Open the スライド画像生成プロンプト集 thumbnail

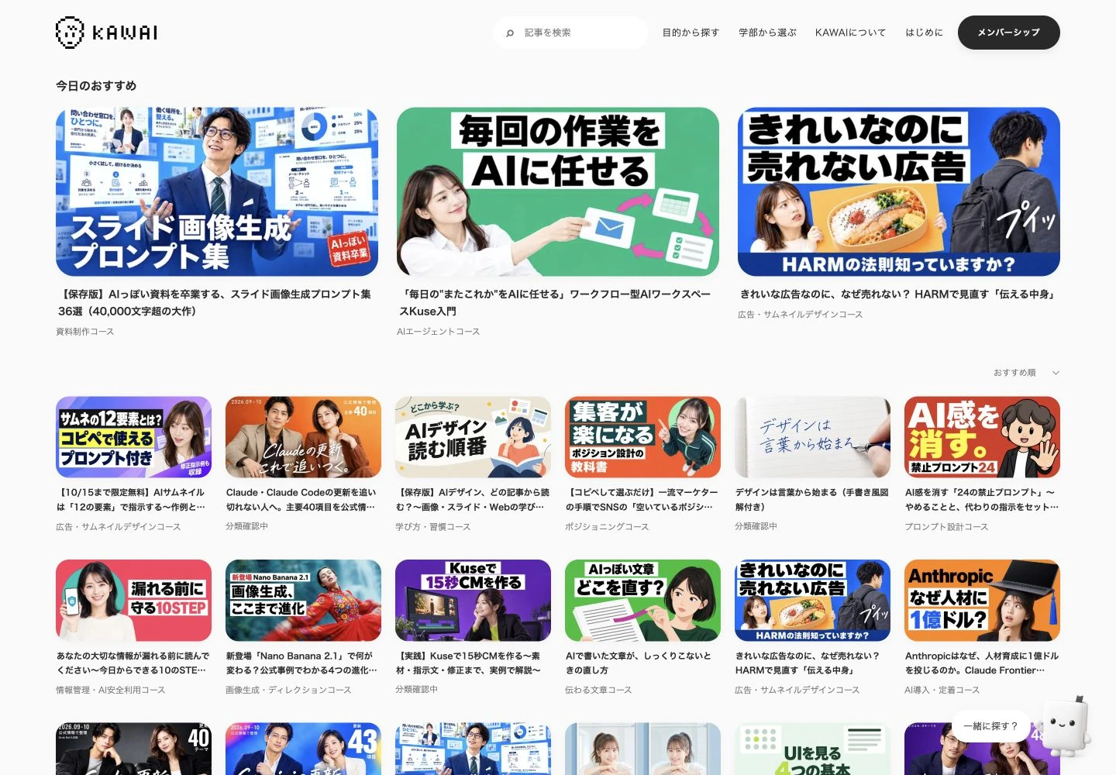pyautogui.click(x=217, y=191)
